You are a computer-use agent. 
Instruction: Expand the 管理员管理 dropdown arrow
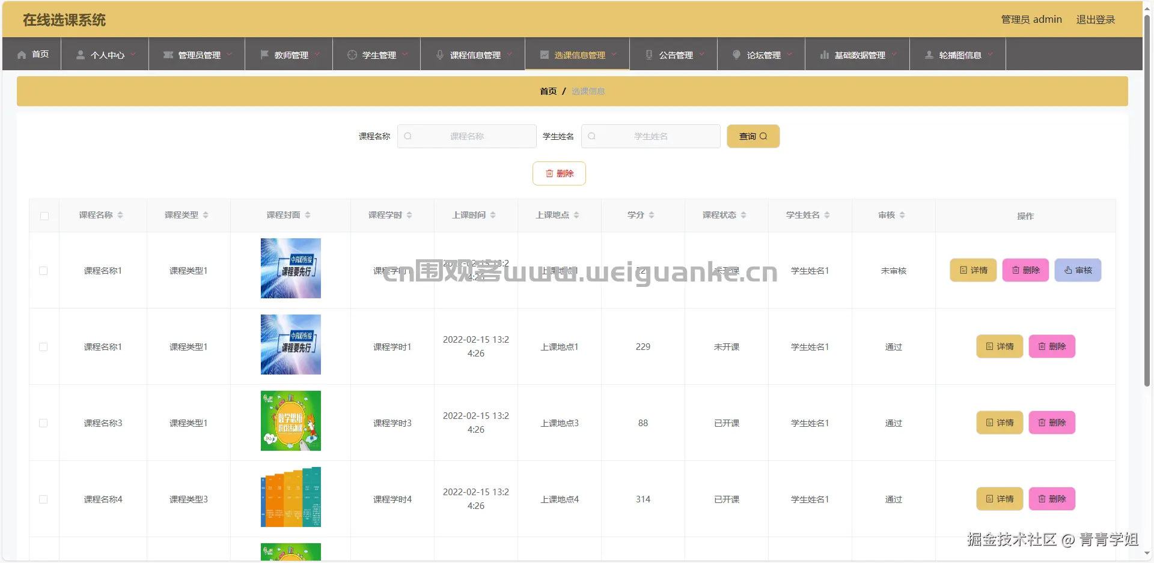(230, 54)
